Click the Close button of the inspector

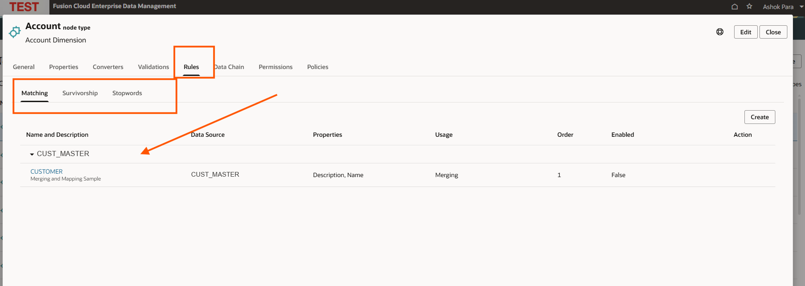pos(773,32)
